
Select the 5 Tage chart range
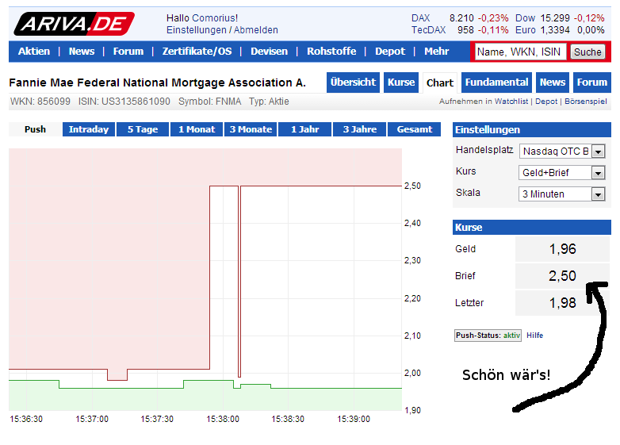coord(143,129)
